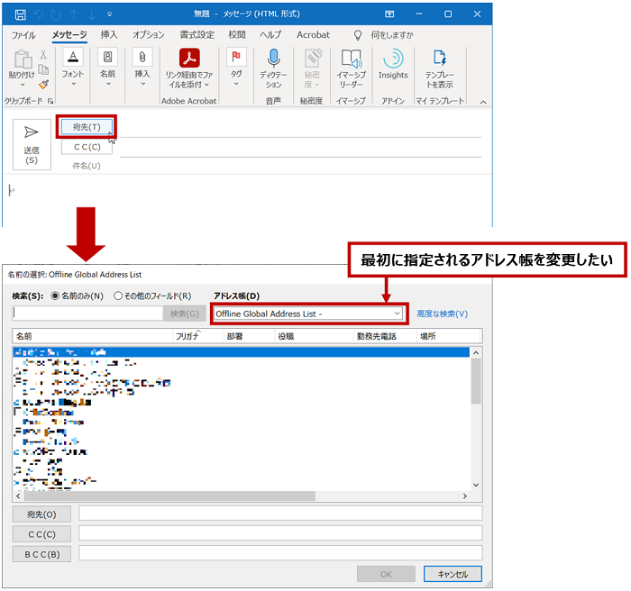Image resolution: width=631 pixels, height=591 pixels.
Task: Click the Send (送信) button
Action: 32,143
